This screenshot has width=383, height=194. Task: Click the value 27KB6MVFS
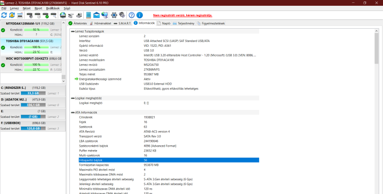click(152, 69)
